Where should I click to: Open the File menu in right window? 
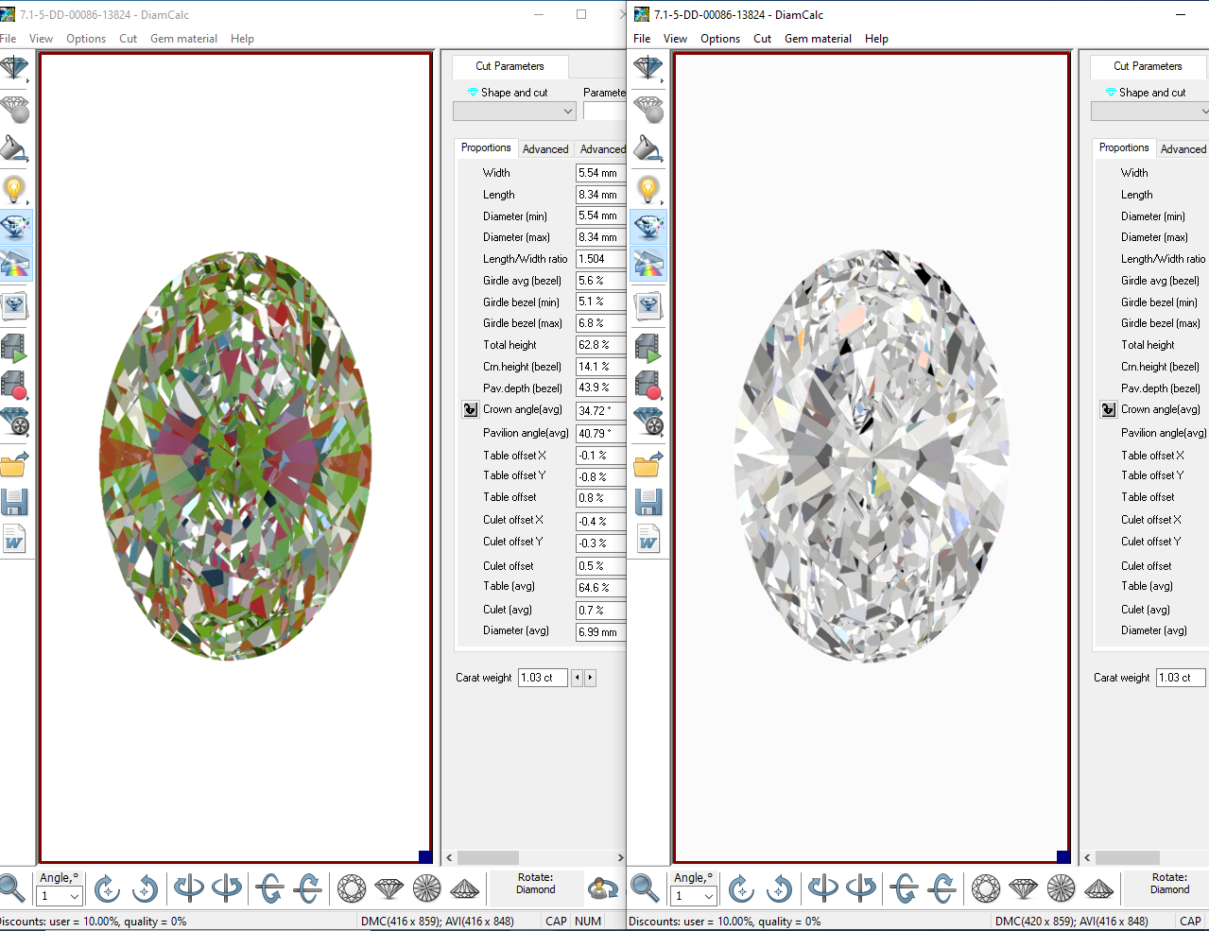pos(642,39)
